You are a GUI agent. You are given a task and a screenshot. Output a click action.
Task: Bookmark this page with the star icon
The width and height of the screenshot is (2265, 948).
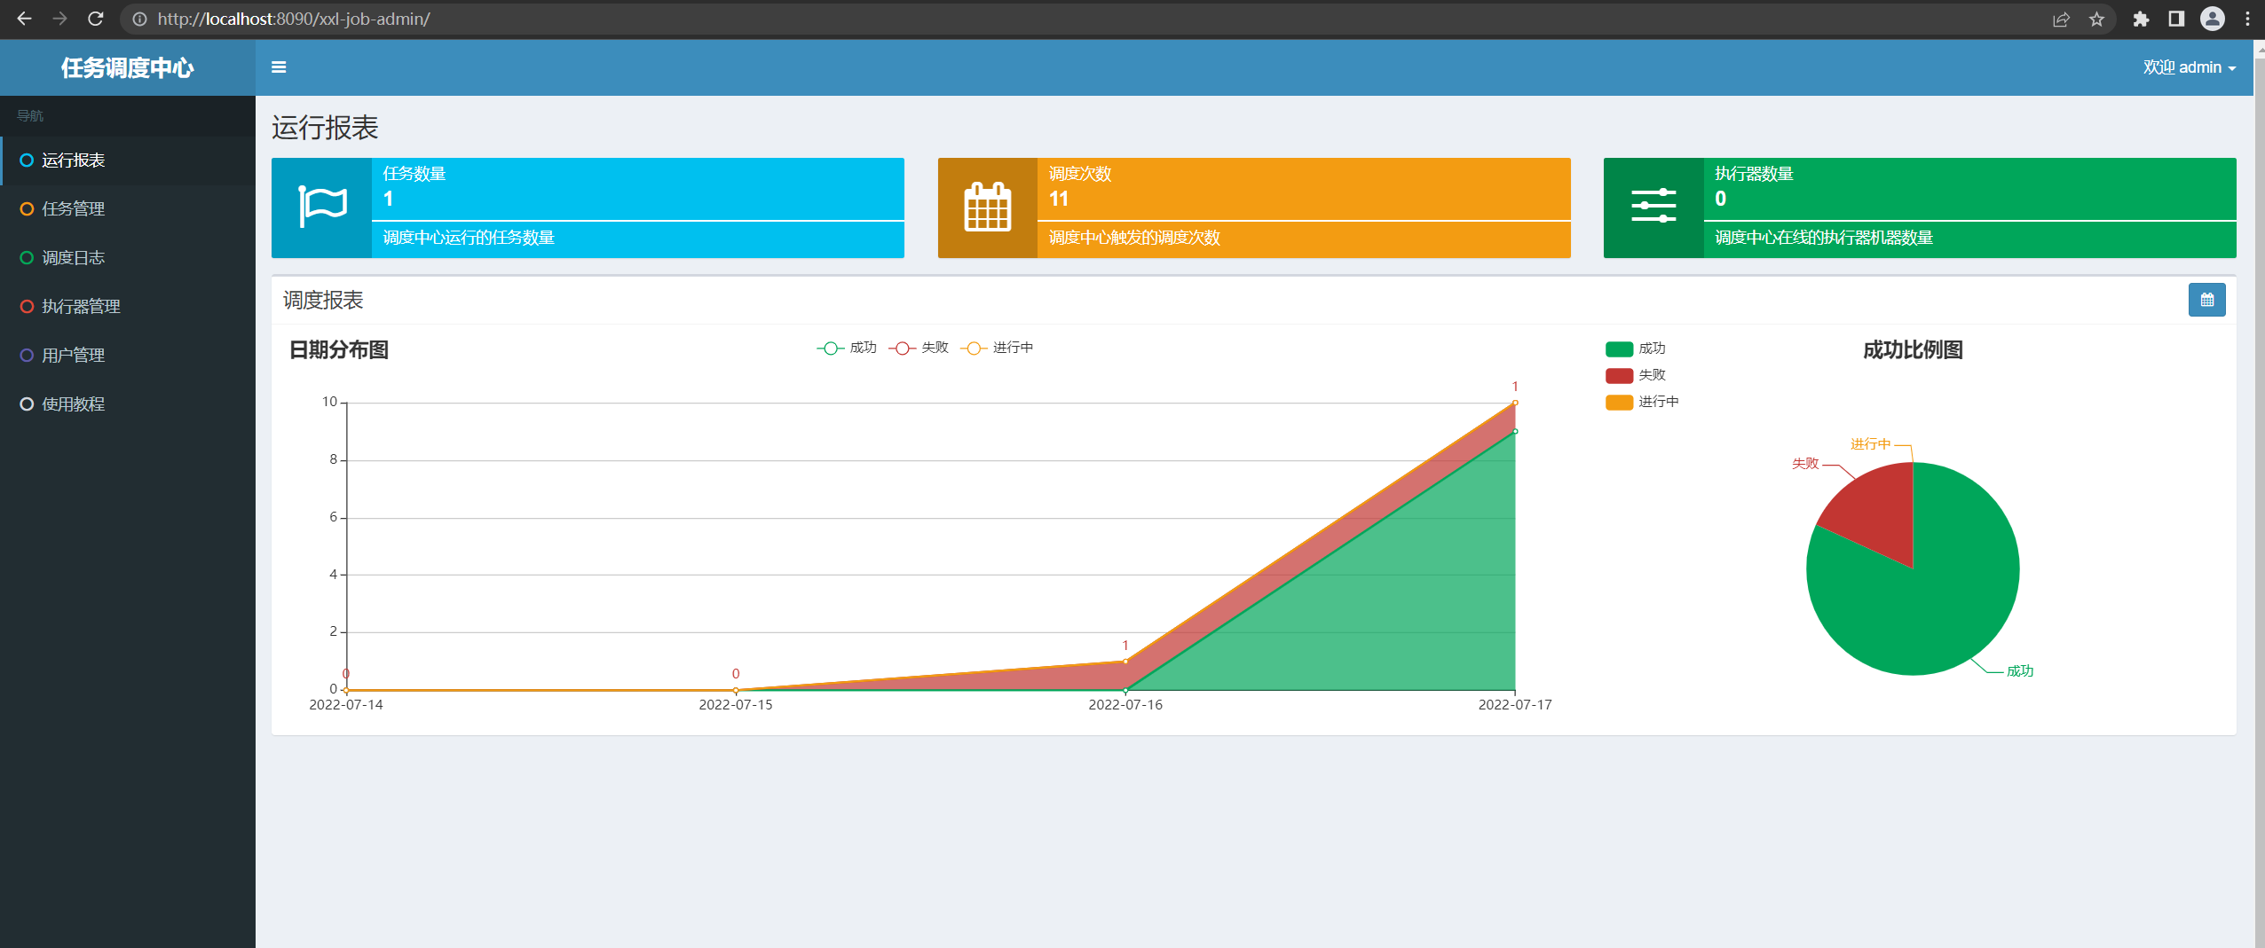point(2096,19)
